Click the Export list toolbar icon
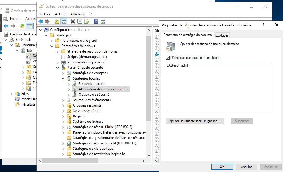The width and height of the screenshot is (283, 172). click(x=86, y=21)
